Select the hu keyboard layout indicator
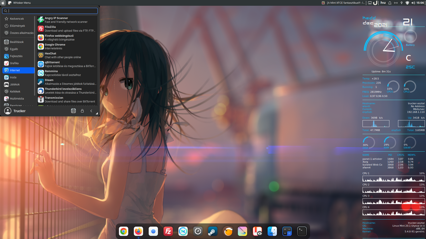 383,3
